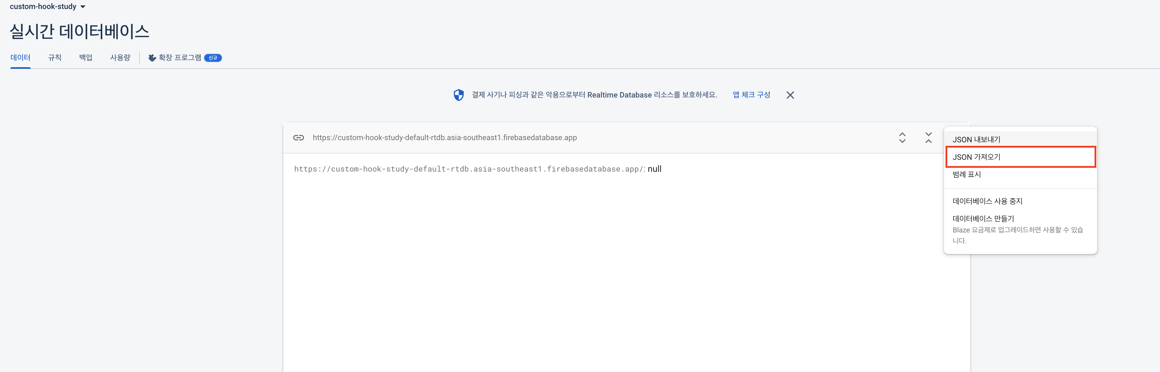This screenshot has width=1160, height=372.
Task: Click the collapse all nodes icon
Action: pos(928,138)
